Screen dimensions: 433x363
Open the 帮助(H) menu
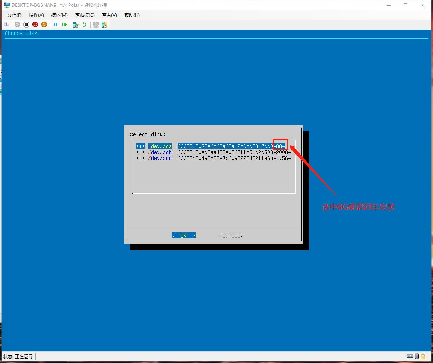132,15
